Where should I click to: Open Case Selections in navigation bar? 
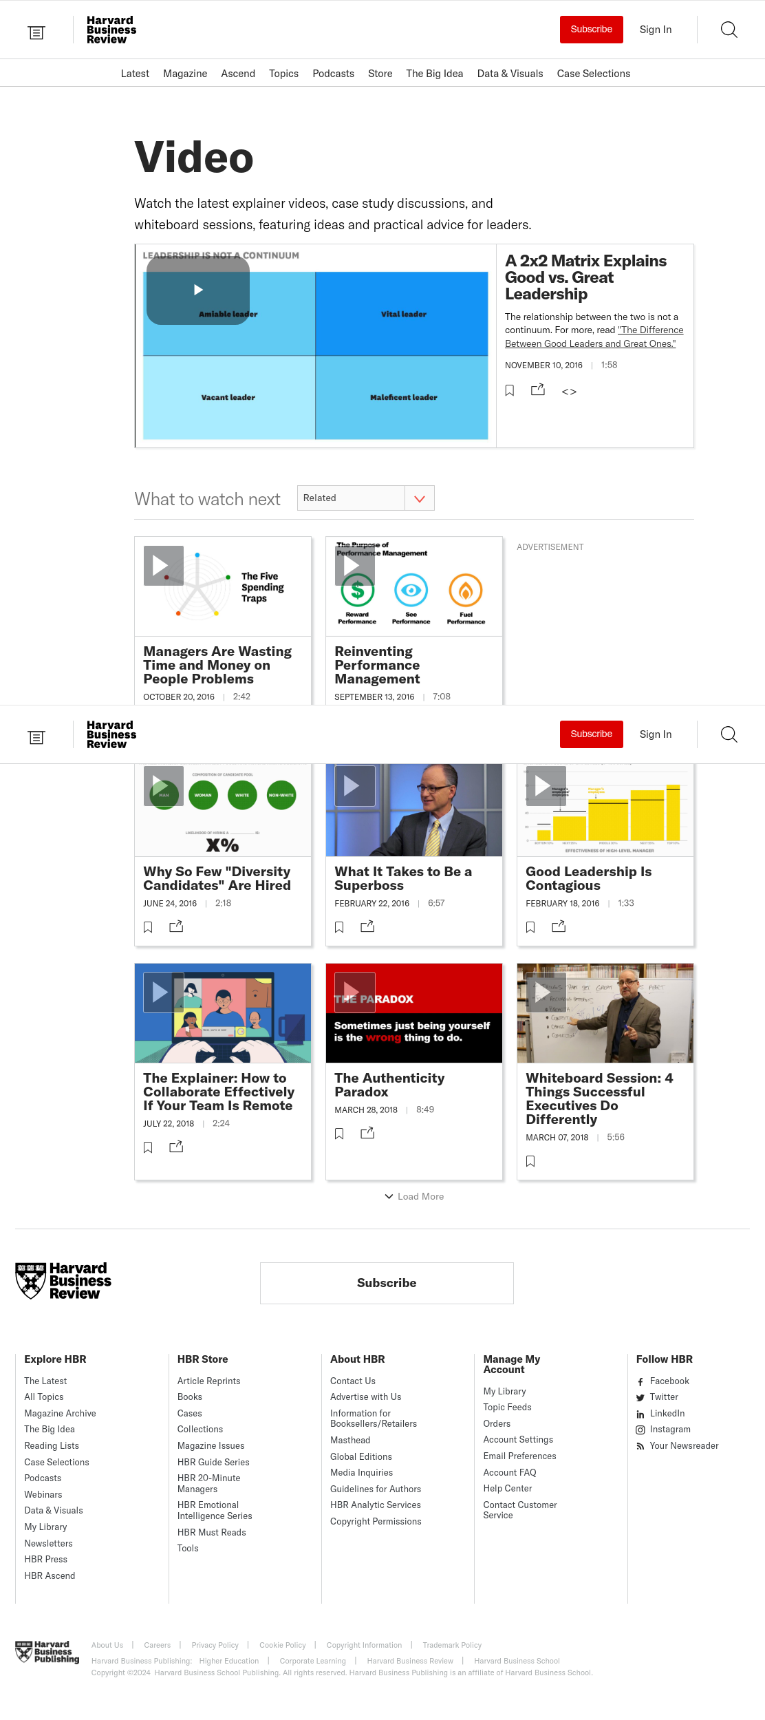pos(593,74)
